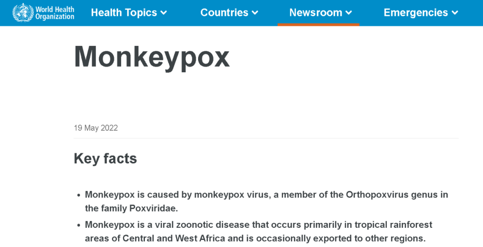This screenshot has width=483, height=247.
Task: Expand the Countries chevron arrow
Action: [x=255, y=13]
